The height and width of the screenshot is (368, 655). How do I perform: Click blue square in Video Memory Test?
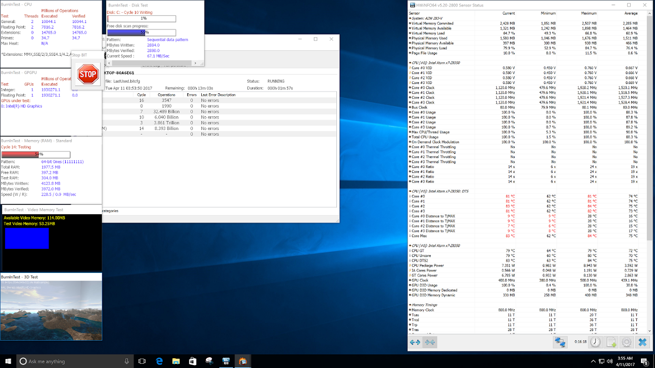pyautogui.click(x=27, y=238)
